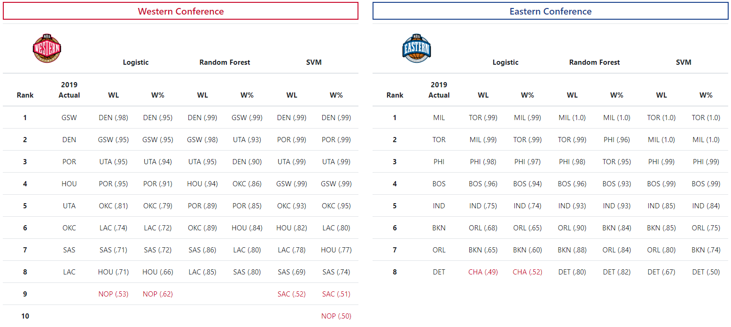Screen dimensions: 731x327
Task: Select the SAS (.69) cell
Action: point(292,272)
